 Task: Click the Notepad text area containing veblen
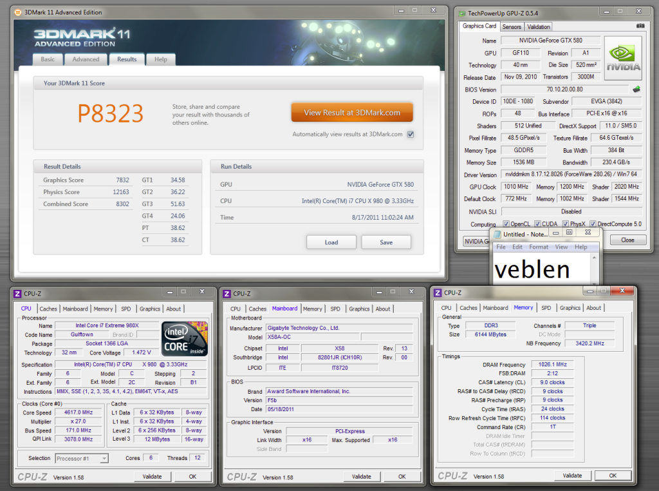542,269
